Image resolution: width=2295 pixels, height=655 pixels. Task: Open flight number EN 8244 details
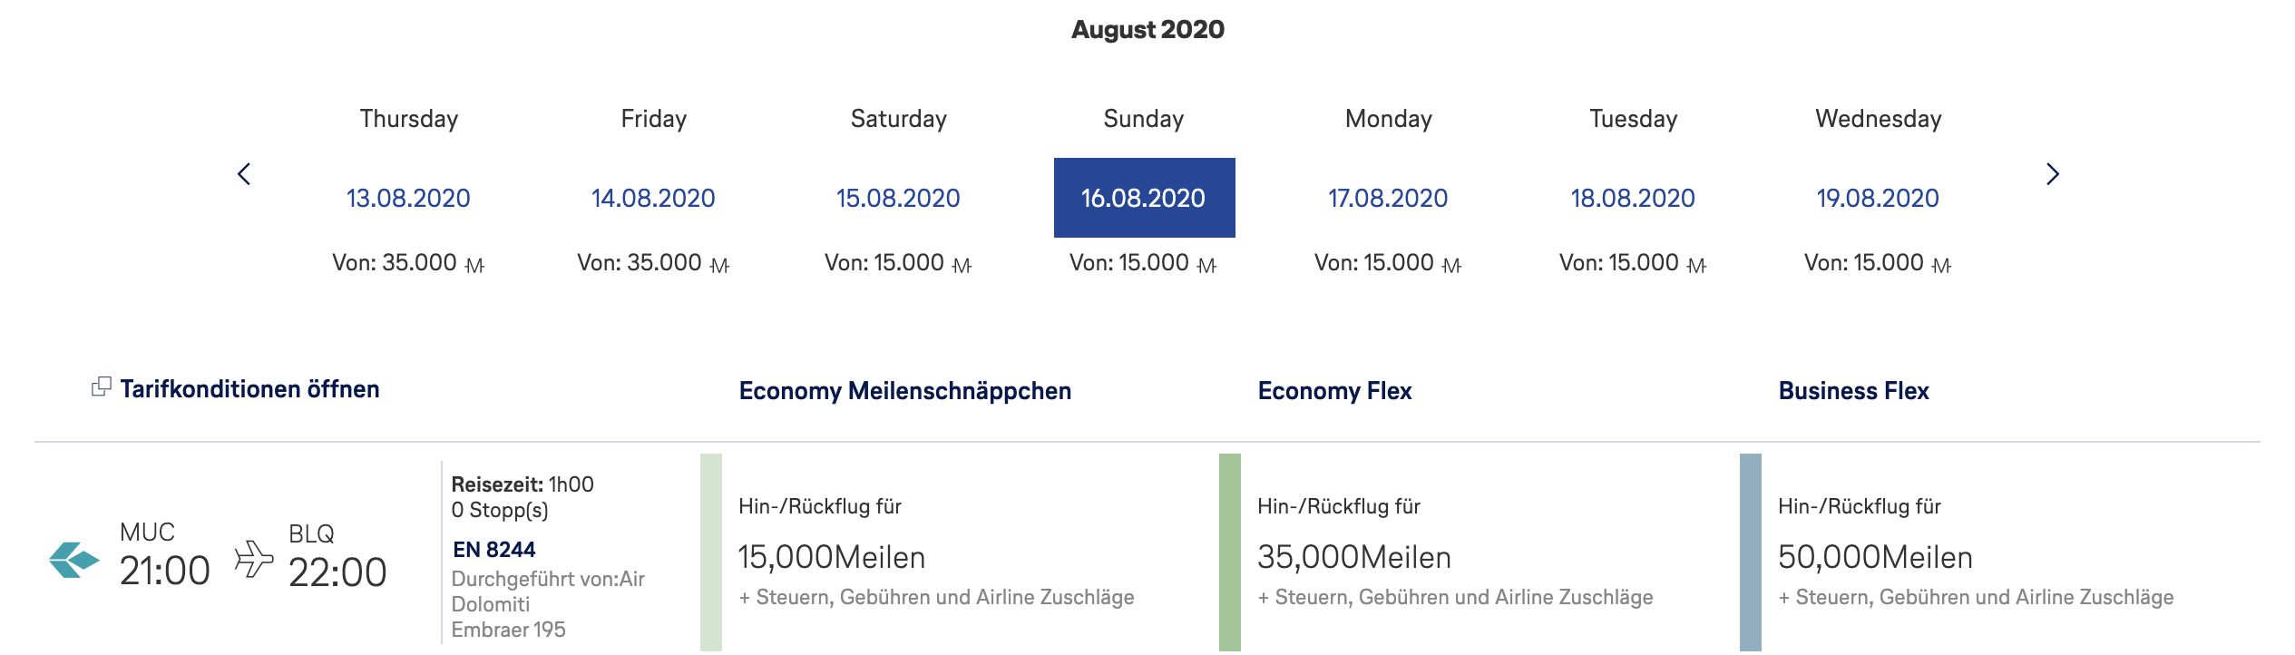click(493, 550)
